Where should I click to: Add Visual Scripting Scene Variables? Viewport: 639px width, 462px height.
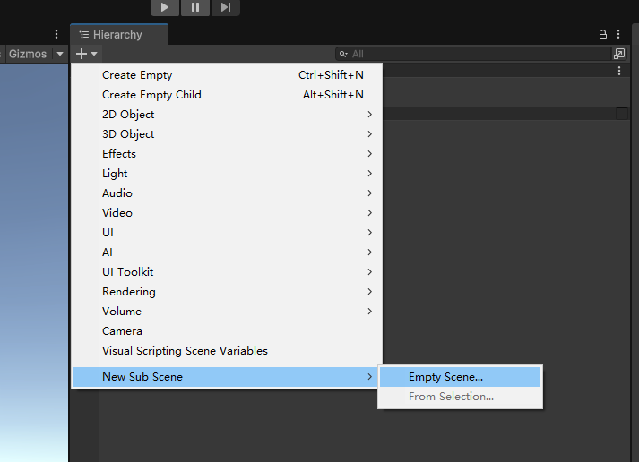pos(228,351)
